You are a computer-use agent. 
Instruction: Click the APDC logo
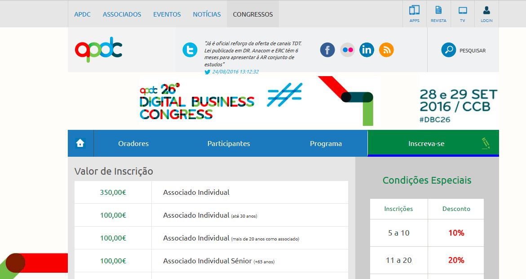pyautogui.click(x=99, y=50)
